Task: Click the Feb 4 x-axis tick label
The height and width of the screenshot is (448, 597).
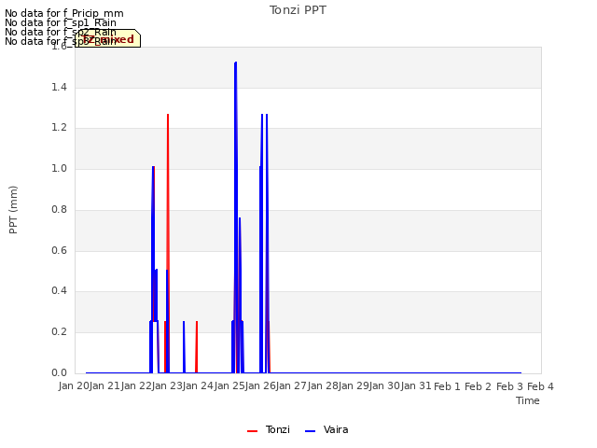Action: coord(540,386)
